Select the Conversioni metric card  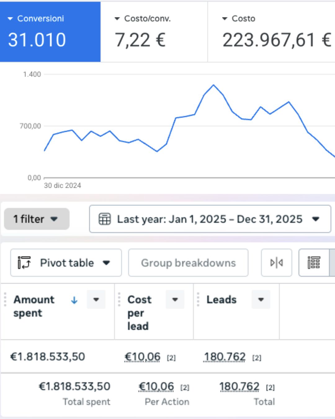click(x=50, y=32)
